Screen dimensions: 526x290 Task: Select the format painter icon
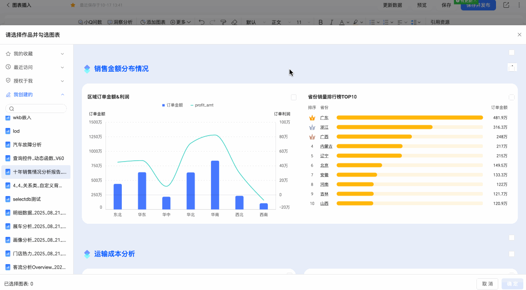pyautogui.click(x=223, y=22)
